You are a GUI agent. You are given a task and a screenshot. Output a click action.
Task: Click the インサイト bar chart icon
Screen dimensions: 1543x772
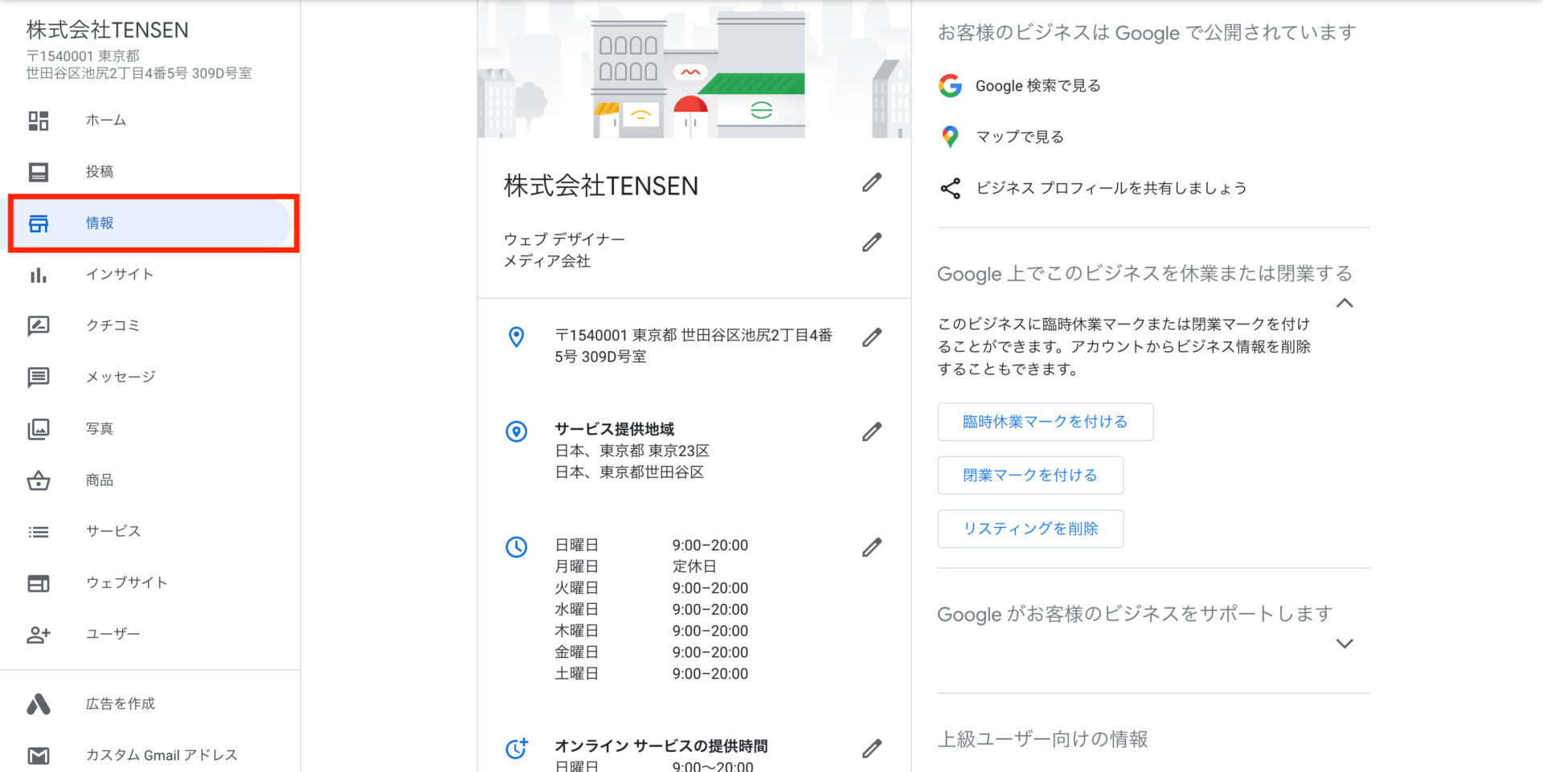39,275
